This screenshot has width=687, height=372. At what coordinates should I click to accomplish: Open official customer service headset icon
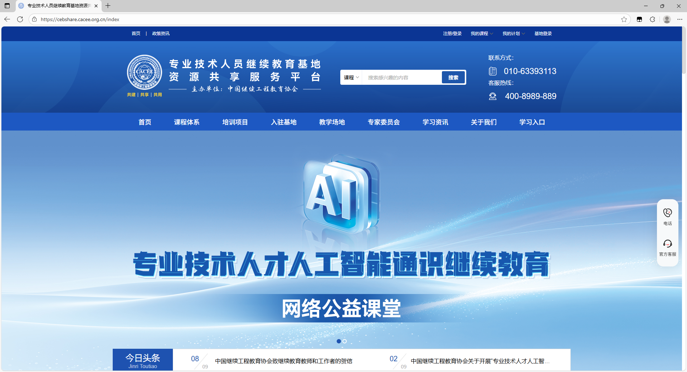[667, 244]
